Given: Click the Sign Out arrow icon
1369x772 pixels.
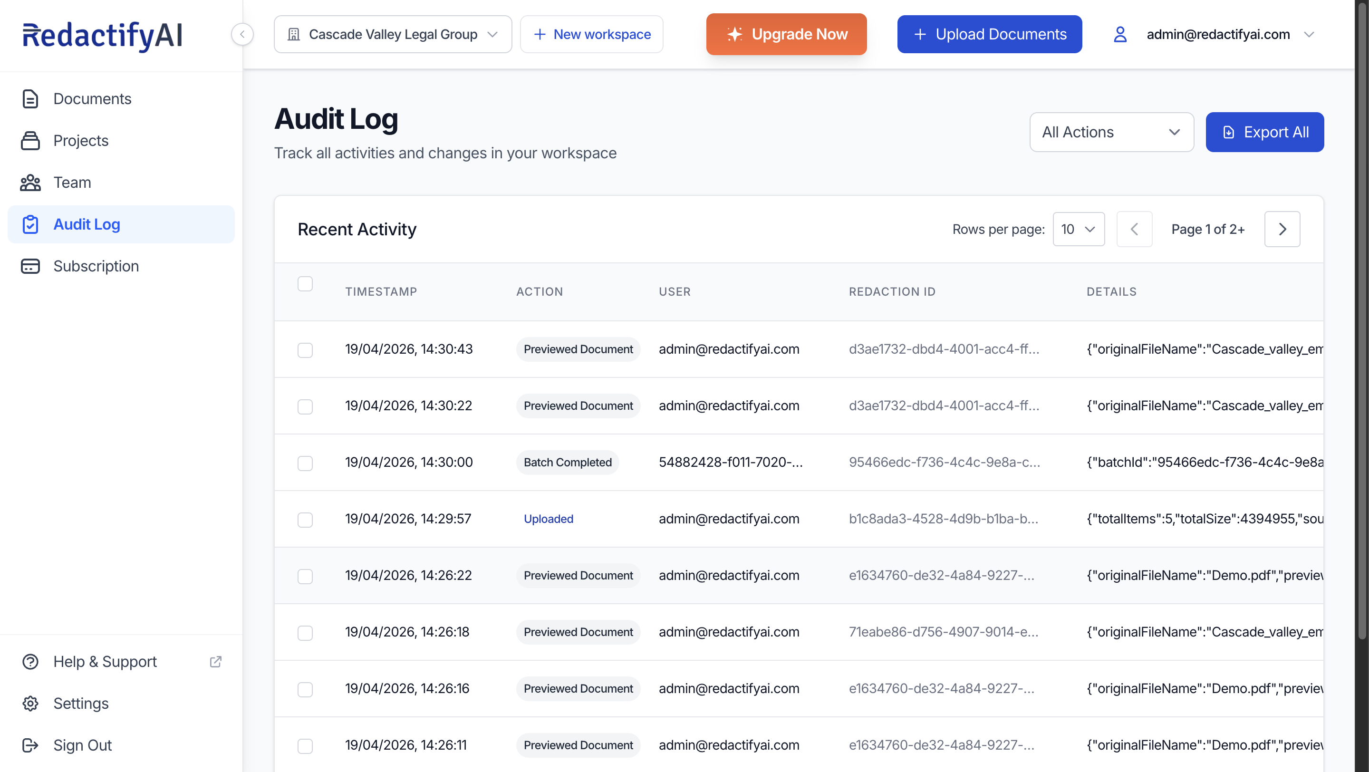Looking at the screenshot, I should tap(30, 745).
